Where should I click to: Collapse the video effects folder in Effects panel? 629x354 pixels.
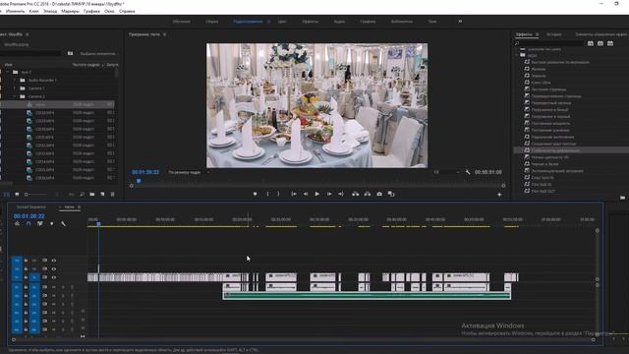518,55
